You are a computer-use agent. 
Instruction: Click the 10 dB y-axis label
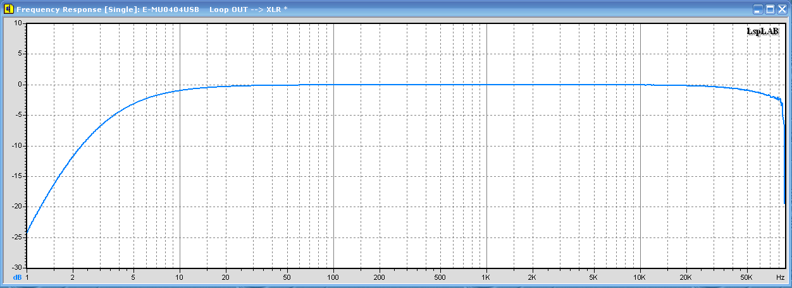(18, 23)
